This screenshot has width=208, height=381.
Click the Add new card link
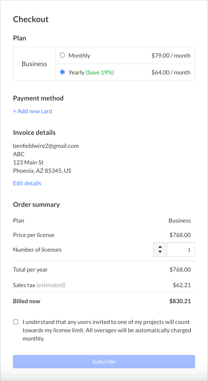click(x=32, y=111)
